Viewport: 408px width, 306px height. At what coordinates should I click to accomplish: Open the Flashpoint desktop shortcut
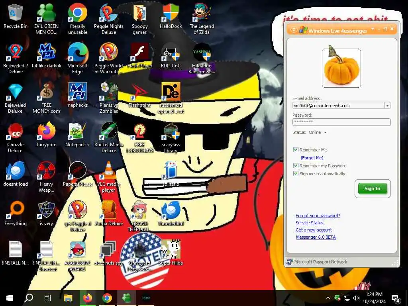point(140,95)
